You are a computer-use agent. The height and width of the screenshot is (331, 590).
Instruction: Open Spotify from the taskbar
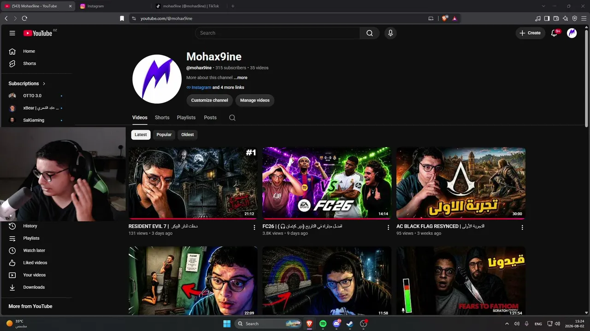(323, 324)
